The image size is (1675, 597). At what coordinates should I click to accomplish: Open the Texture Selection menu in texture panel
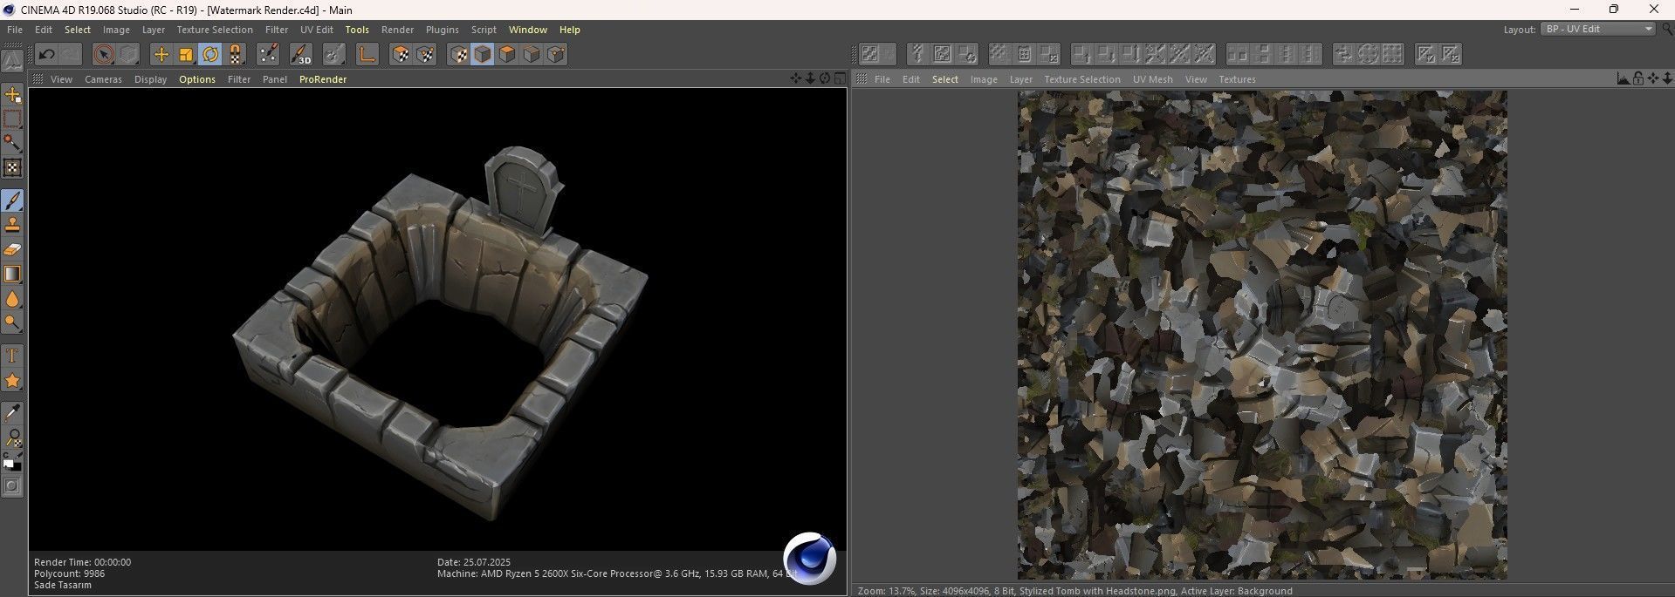tap(1082, 79)
